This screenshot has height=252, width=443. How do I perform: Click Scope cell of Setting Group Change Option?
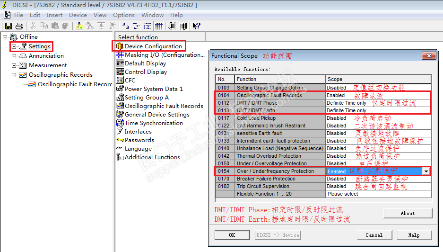pyautogui.click(x=378, y=88)
